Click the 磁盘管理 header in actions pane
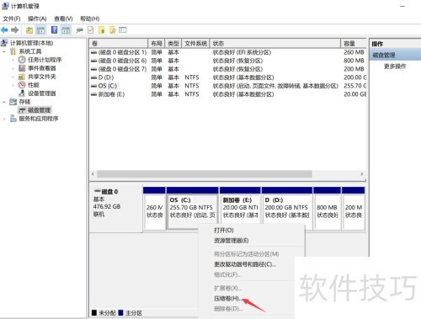This screenshot has width=421, height=319. click(x=395, y=55)
